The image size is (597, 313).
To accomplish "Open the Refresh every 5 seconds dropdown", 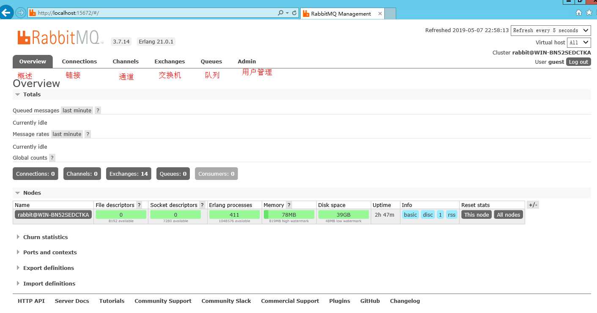I will pos(550,30).
